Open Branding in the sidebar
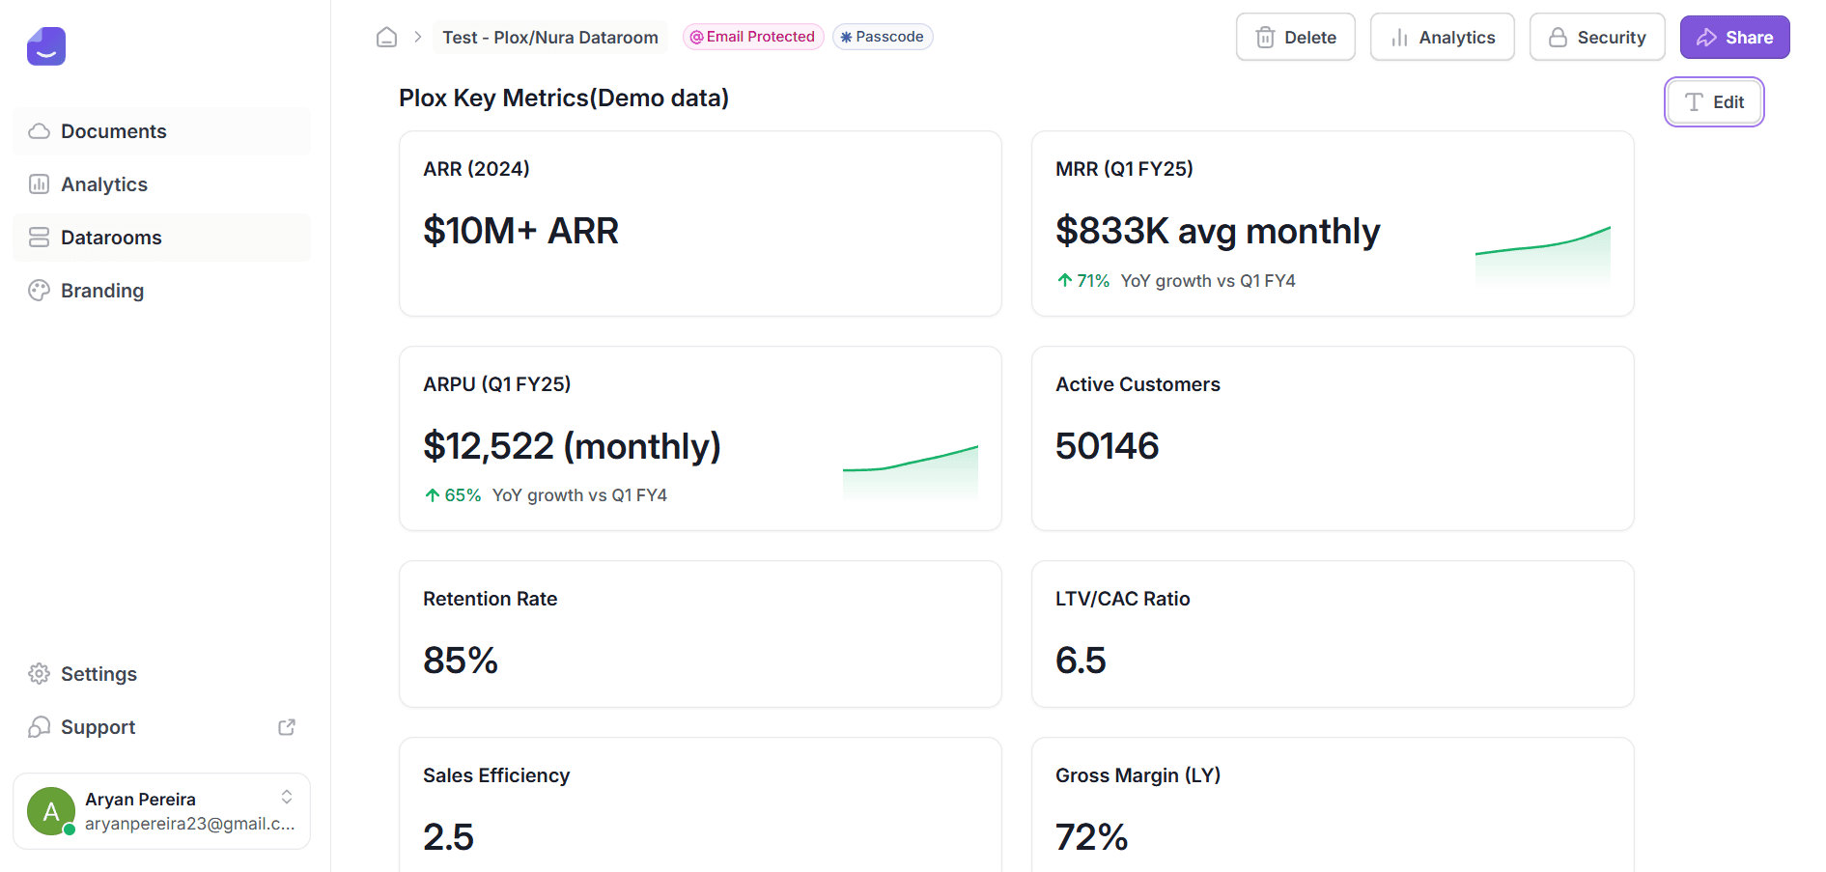This screenshot has height=872, width=1826. [x=161, y=291]
